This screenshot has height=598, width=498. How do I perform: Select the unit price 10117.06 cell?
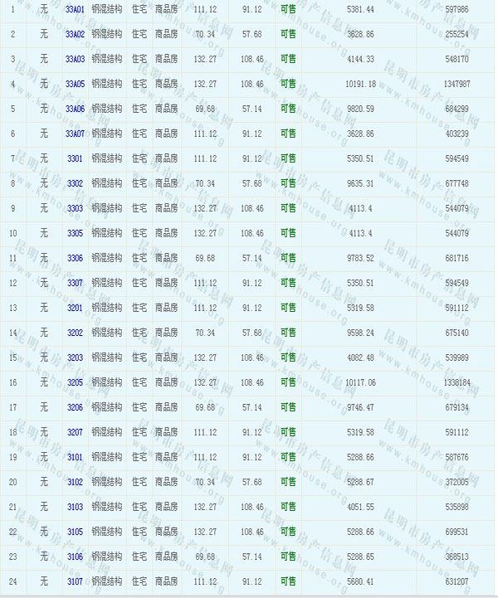(x=359, y=382)
